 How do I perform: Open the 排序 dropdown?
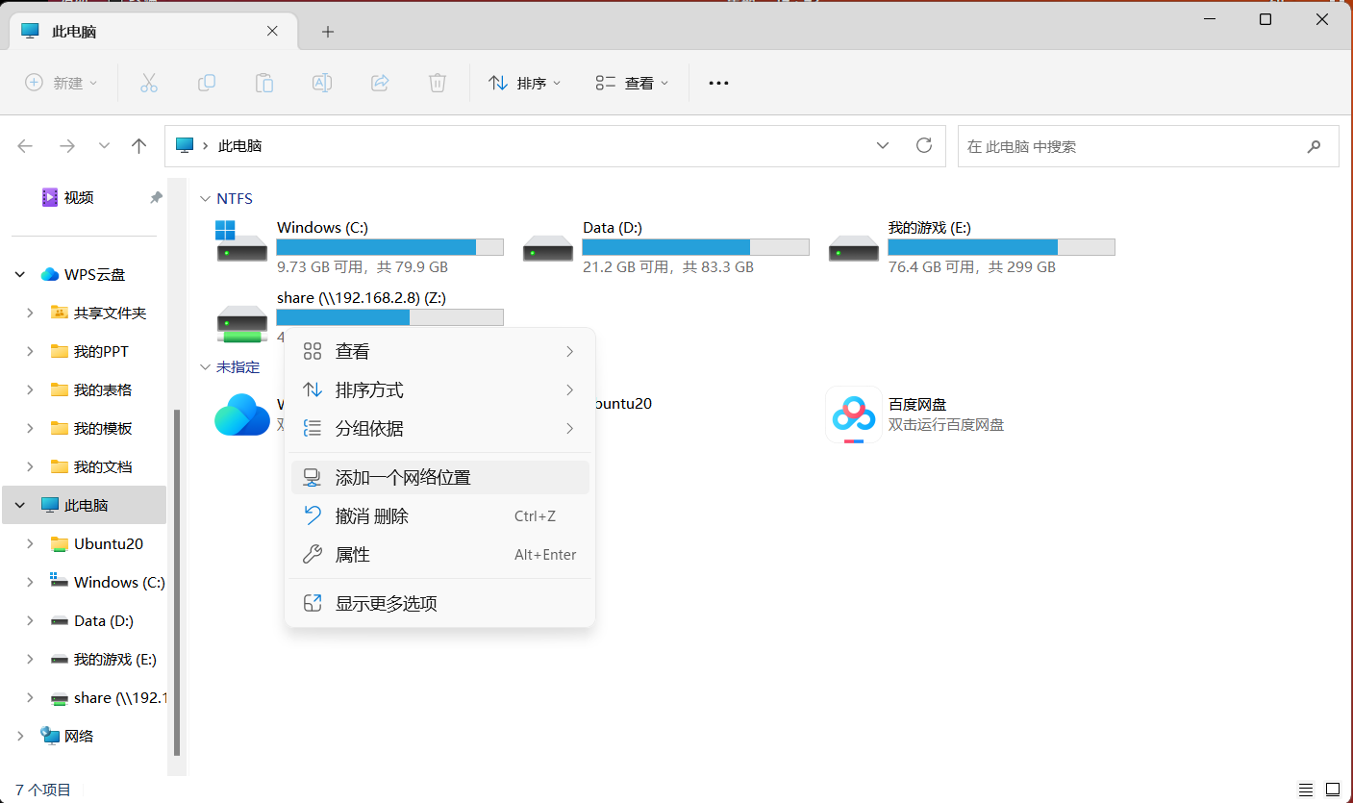pos(524,83)
